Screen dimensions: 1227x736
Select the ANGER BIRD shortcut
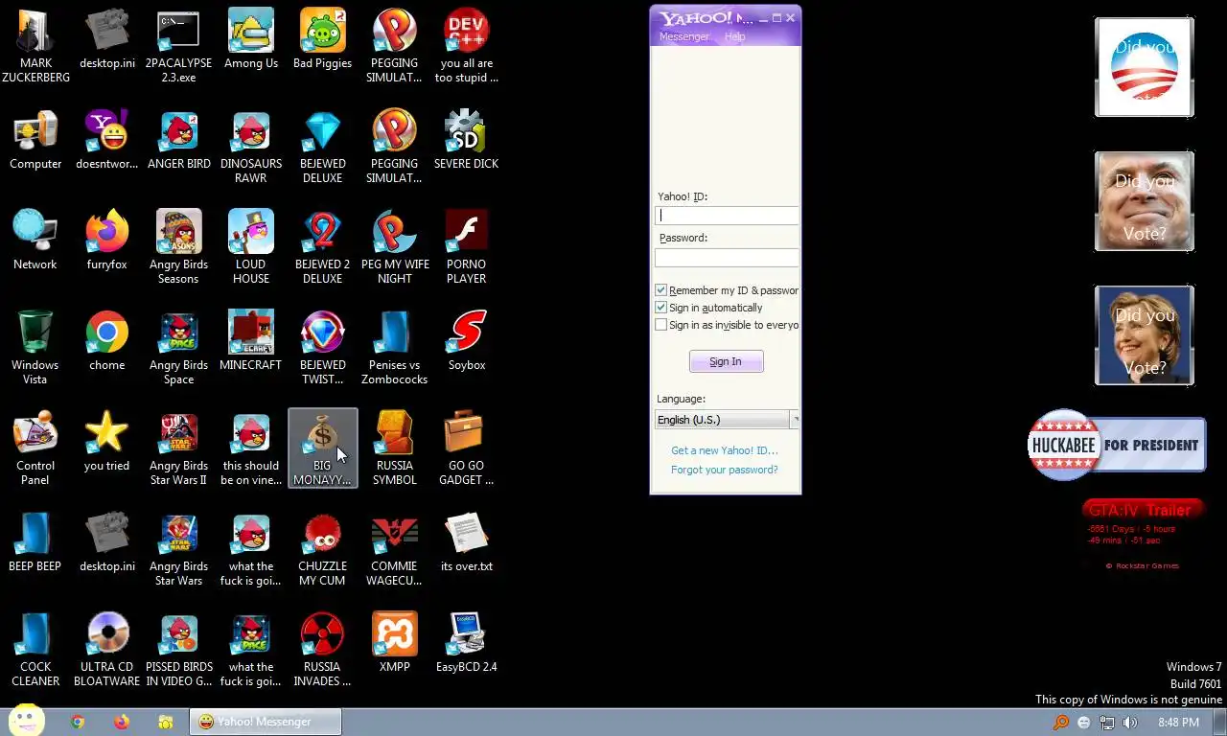click(x=178, y=141)
